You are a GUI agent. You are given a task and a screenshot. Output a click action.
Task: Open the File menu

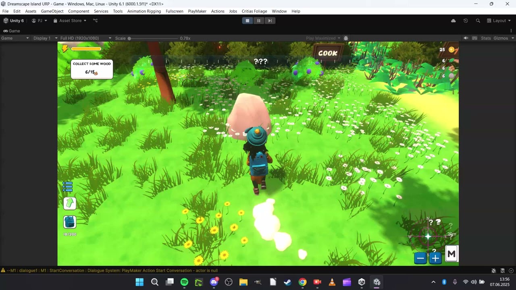(x=5, y=11)
